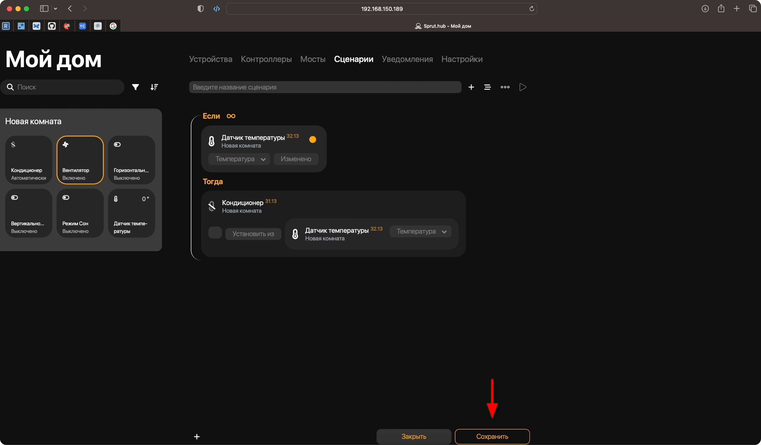Click the Новая комната room header
The width and height of the screenshot is (761, 445).
pos(33,121)
